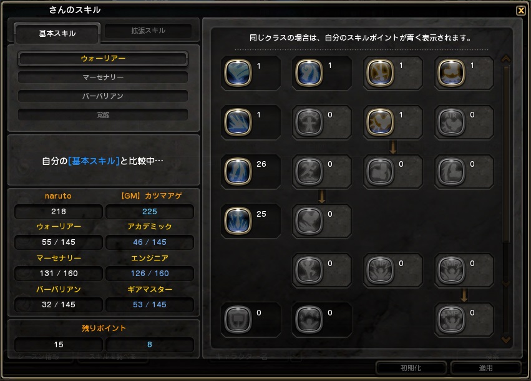Select the level 26 skill icon

pos(238,171)
